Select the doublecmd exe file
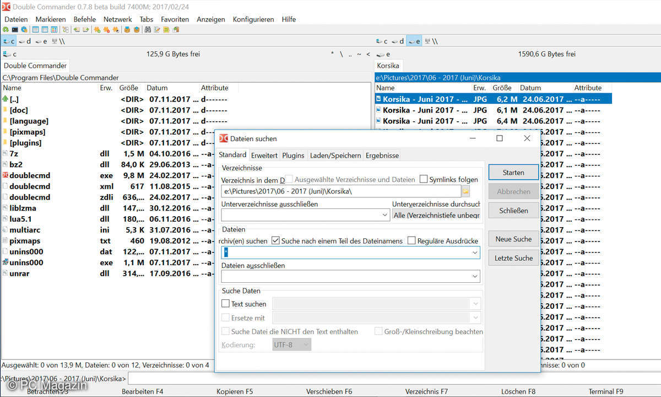 tap(107, 175)
